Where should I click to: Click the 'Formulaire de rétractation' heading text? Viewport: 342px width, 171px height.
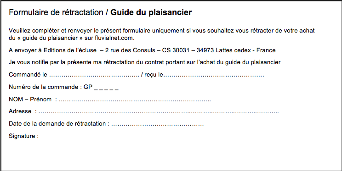(56, 12)
